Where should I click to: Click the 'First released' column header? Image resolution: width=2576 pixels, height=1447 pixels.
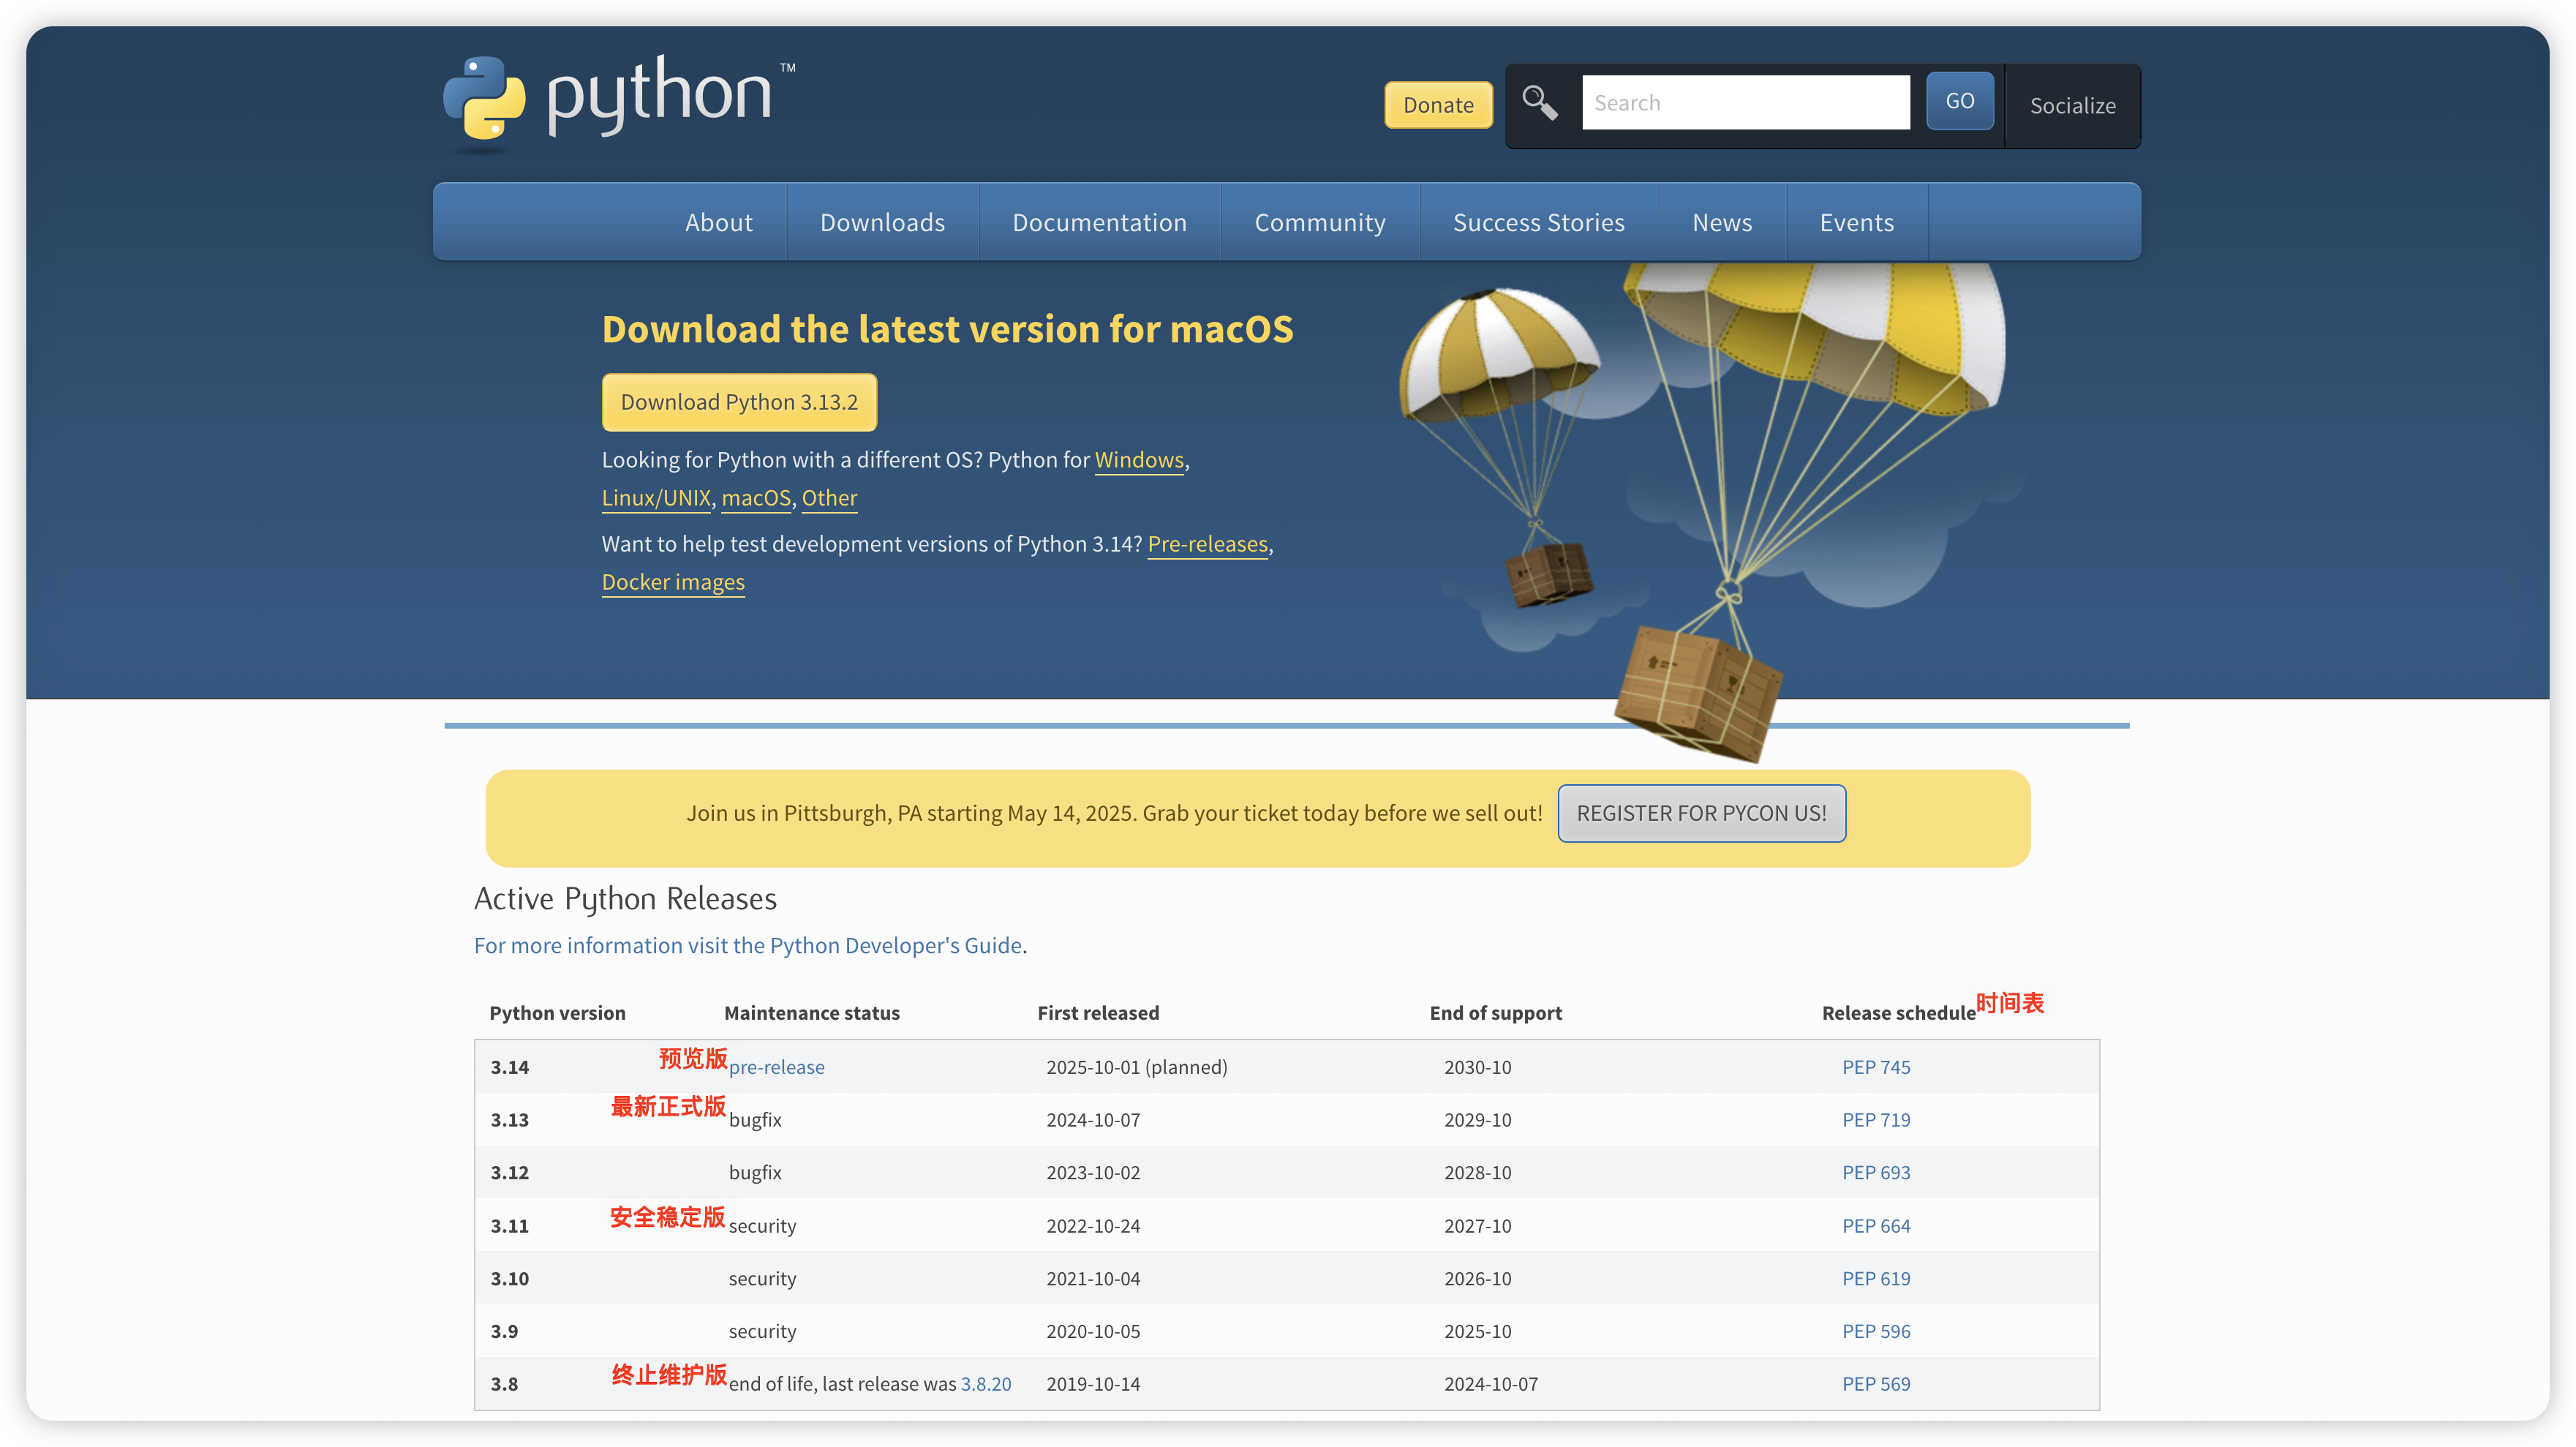tap(1098, 1013)
